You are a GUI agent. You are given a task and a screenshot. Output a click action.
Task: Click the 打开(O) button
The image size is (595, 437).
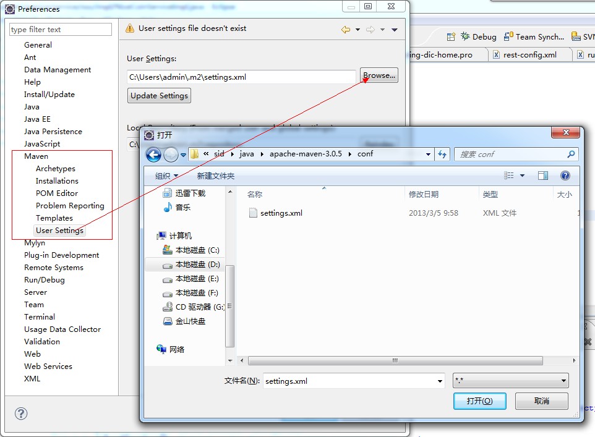pos(479,401)
